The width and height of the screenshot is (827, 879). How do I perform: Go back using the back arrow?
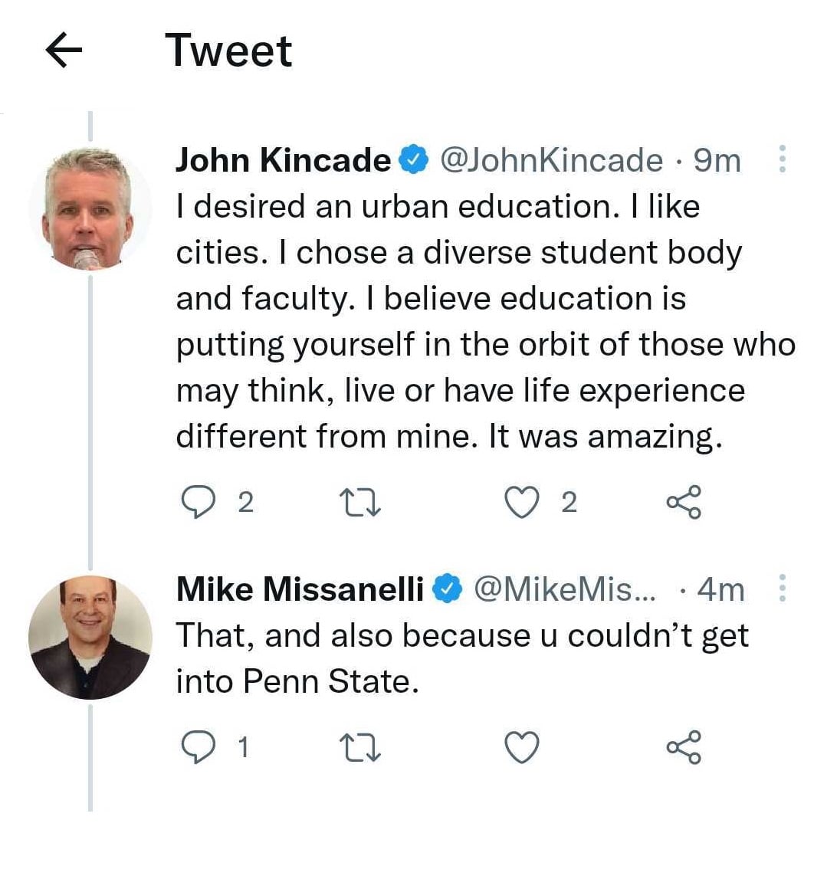(x=64, y=51)
